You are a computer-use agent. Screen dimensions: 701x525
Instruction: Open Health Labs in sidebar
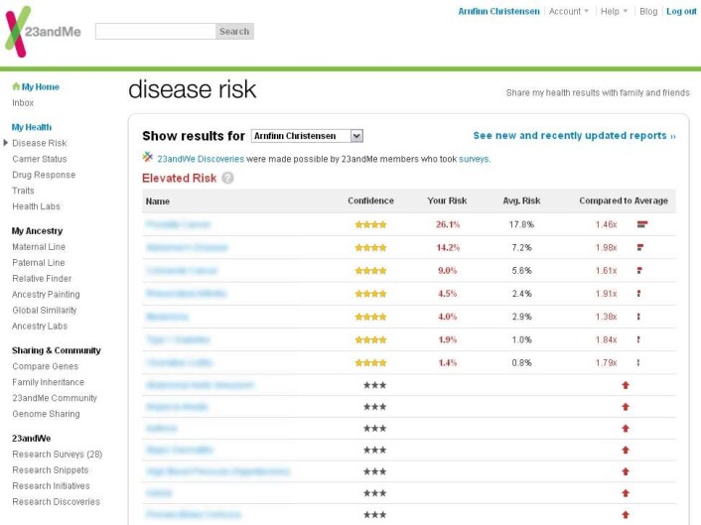pyautogui.click(x=36, y=206)
